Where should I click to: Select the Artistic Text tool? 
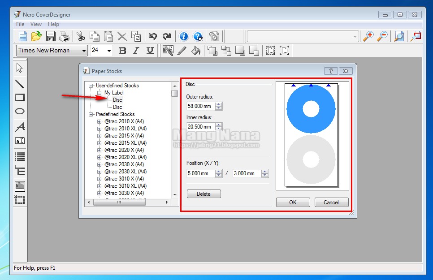click(x=19, y=126)
